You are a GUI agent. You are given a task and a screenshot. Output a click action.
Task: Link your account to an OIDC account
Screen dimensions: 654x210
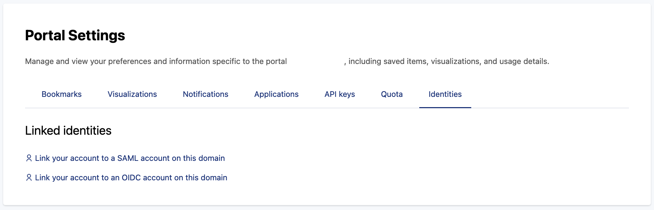pyautogui.click(x=131, y=177)
